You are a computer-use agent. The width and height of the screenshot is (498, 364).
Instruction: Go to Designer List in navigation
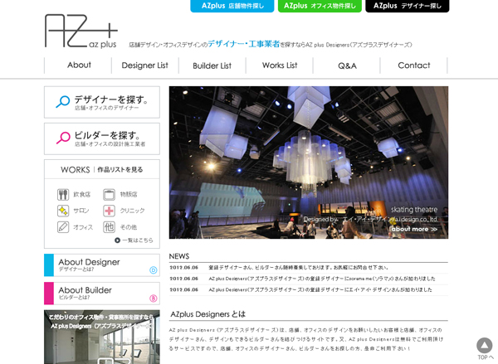(x=144, y=66)
